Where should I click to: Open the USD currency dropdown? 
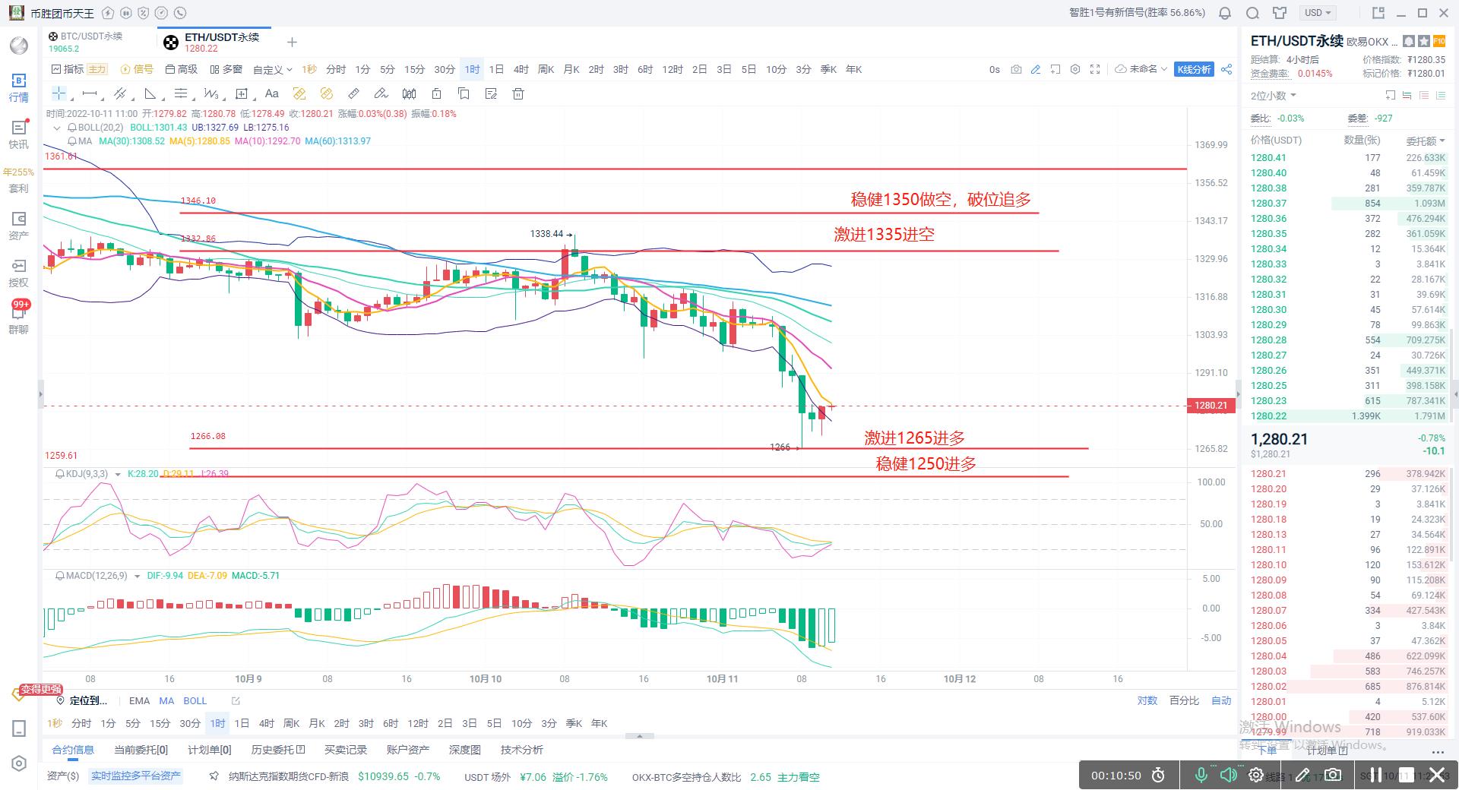point(1318,13)
